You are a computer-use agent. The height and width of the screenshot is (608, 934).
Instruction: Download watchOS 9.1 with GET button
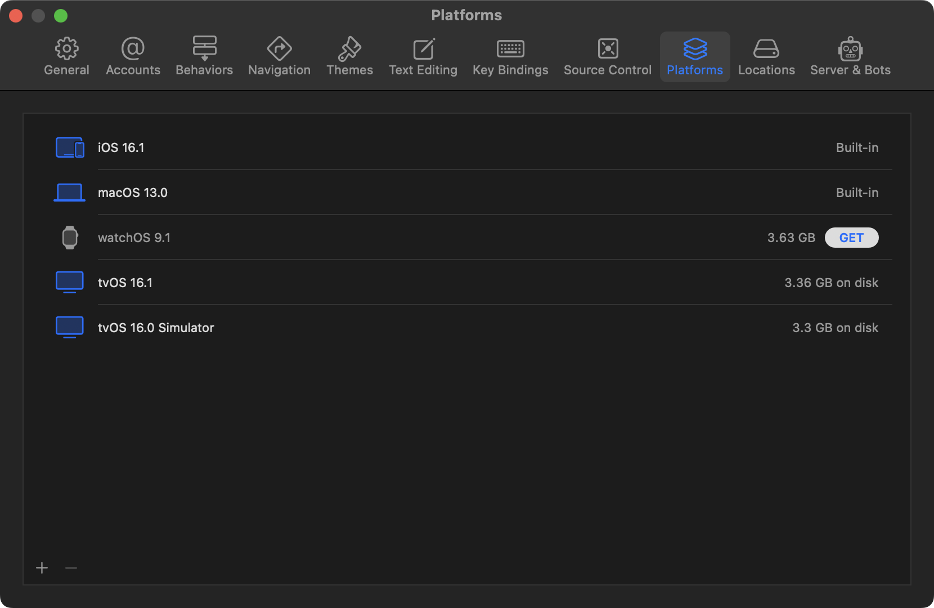[851, 238]
